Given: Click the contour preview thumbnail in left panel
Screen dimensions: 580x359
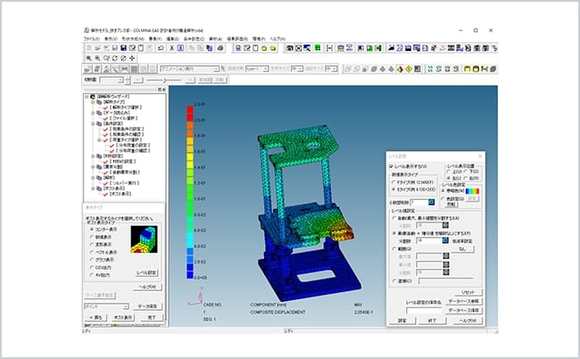Looking at the screenshot, I should pyautogui.click(x=144, y=239).
